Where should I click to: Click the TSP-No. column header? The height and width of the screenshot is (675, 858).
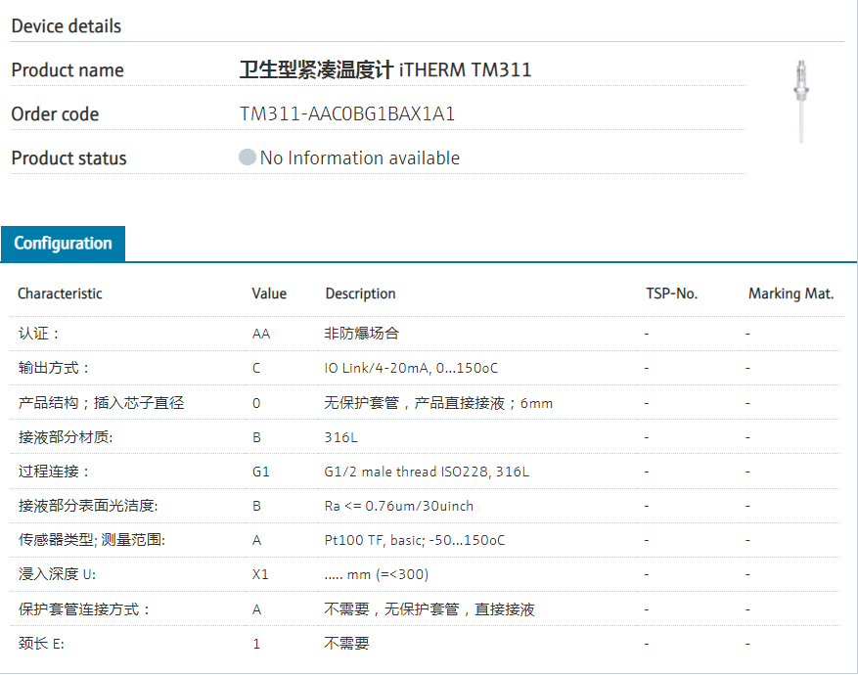671,293
